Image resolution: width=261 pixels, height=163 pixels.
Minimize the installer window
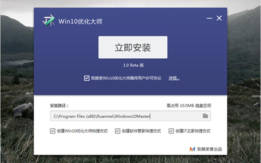tap(209, 18)
